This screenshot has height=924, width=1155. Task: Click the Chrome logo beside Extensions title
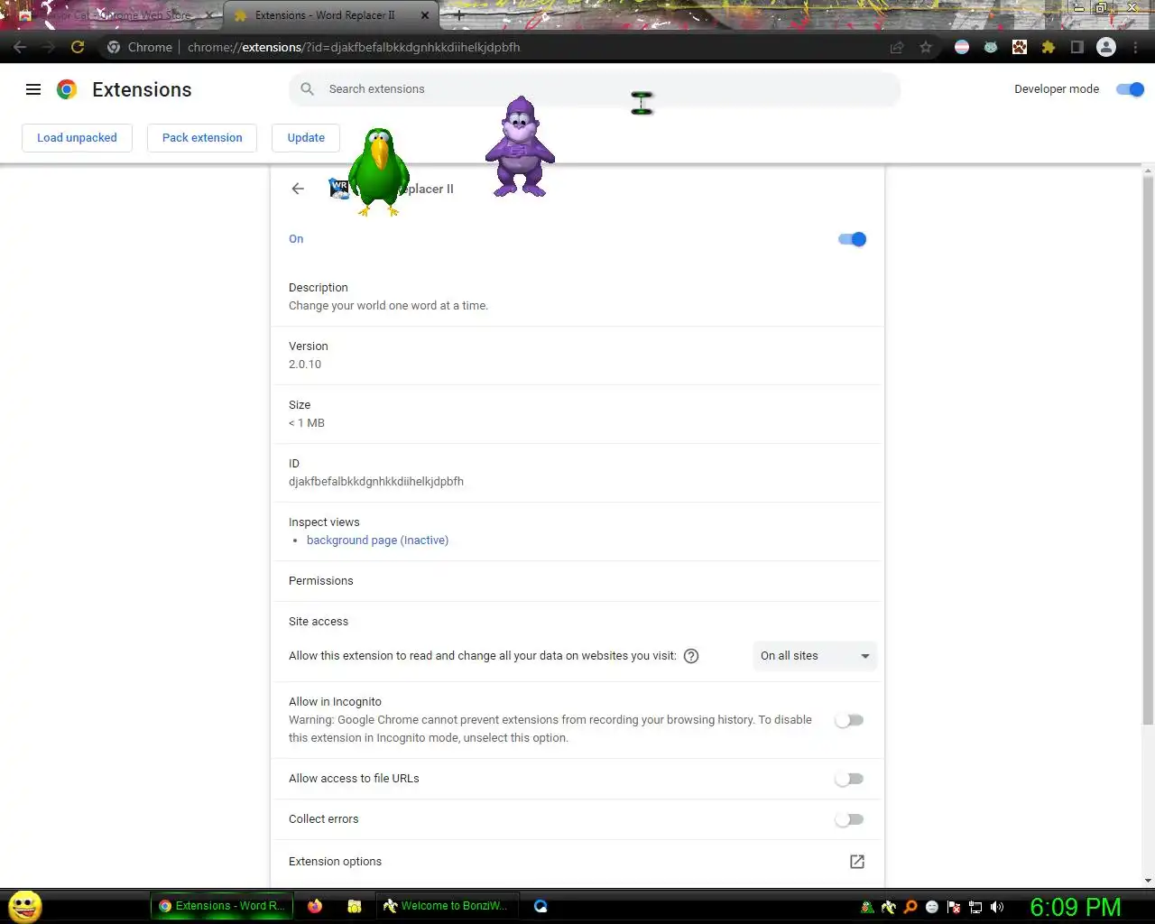67,89
